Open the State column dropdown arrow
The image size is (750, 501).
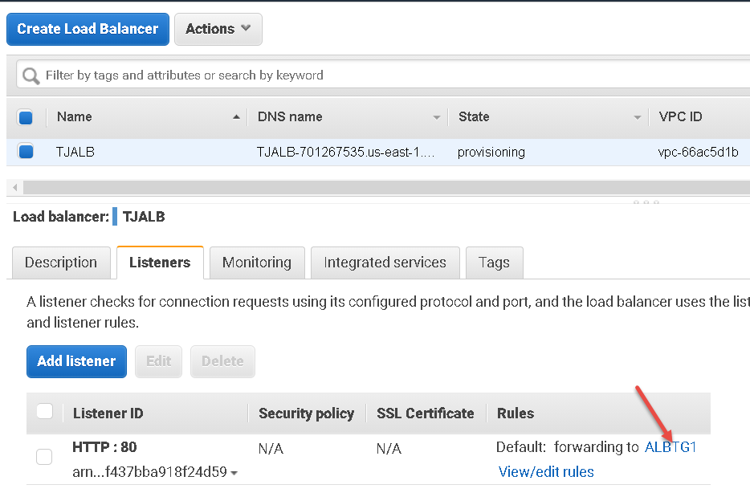pyautogui.click(x=638, y=116)
